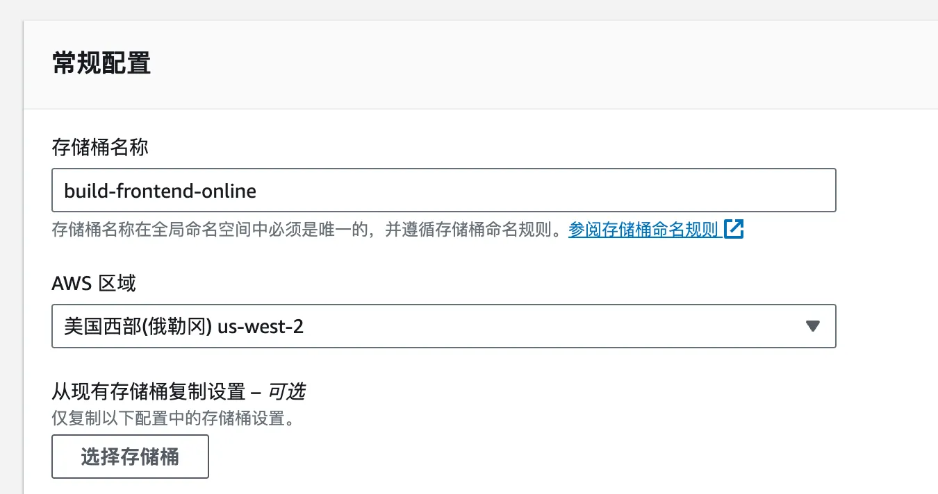Click the gray page background above the panel
The image size is (938, 494).
pos(469,9)
